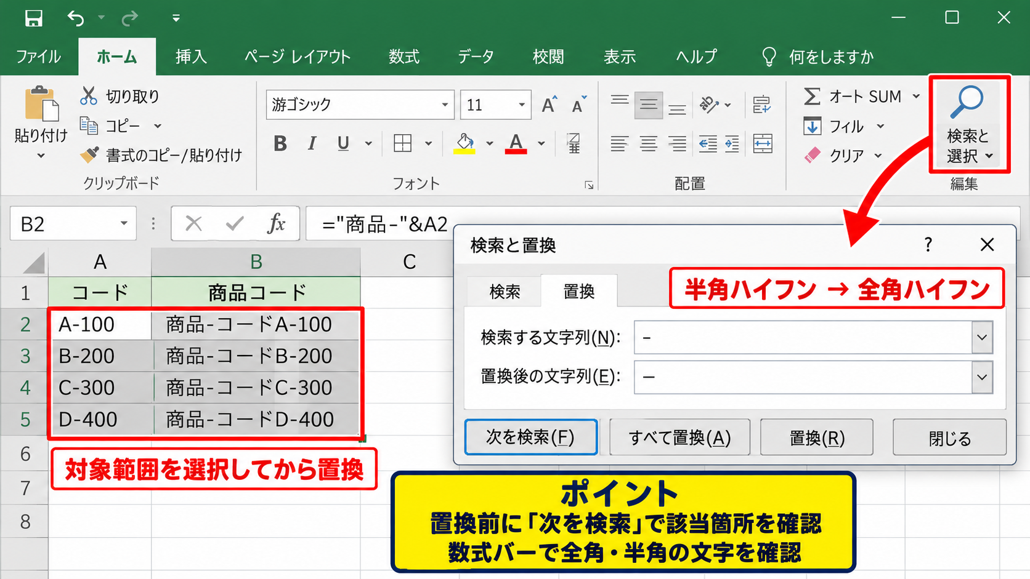Screen dimensions: 1030x579
Task: Click the Redo arrow icon
Action: coord(129,18)
